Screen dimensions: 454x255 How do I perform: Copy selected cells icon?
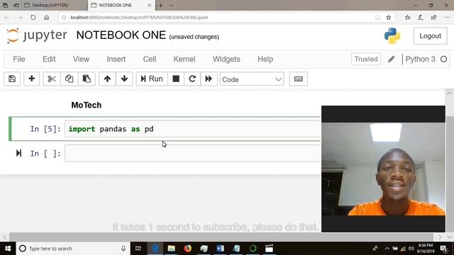(x=70, y=79)
